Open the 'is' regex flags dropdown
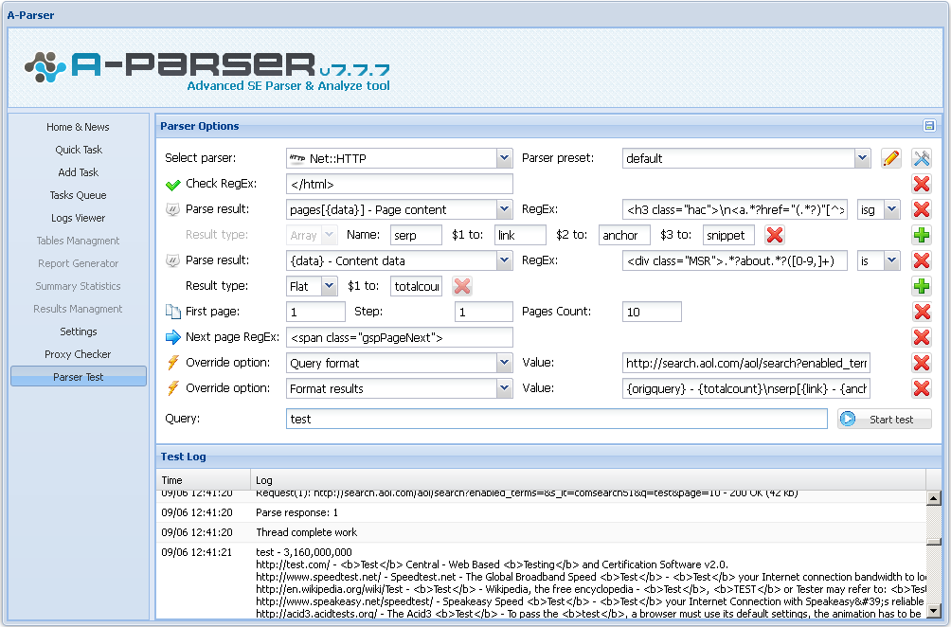Viewport: 951px width, 627px height. (x=891, y=260)
